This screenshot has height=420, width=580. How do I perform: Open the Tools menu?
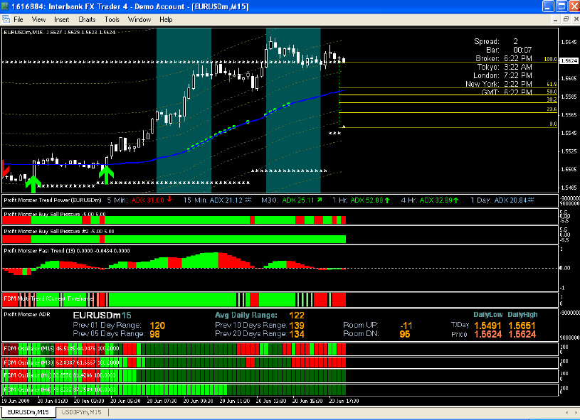[112, 20]
